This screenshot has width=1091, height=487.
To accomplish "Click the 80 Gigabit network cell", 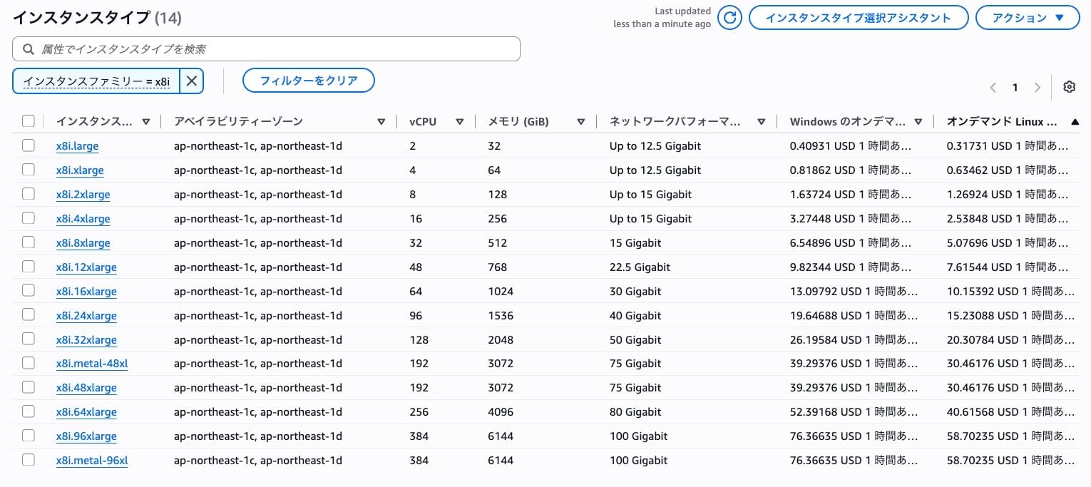I will pyautogui.click(x=635, y=412).
